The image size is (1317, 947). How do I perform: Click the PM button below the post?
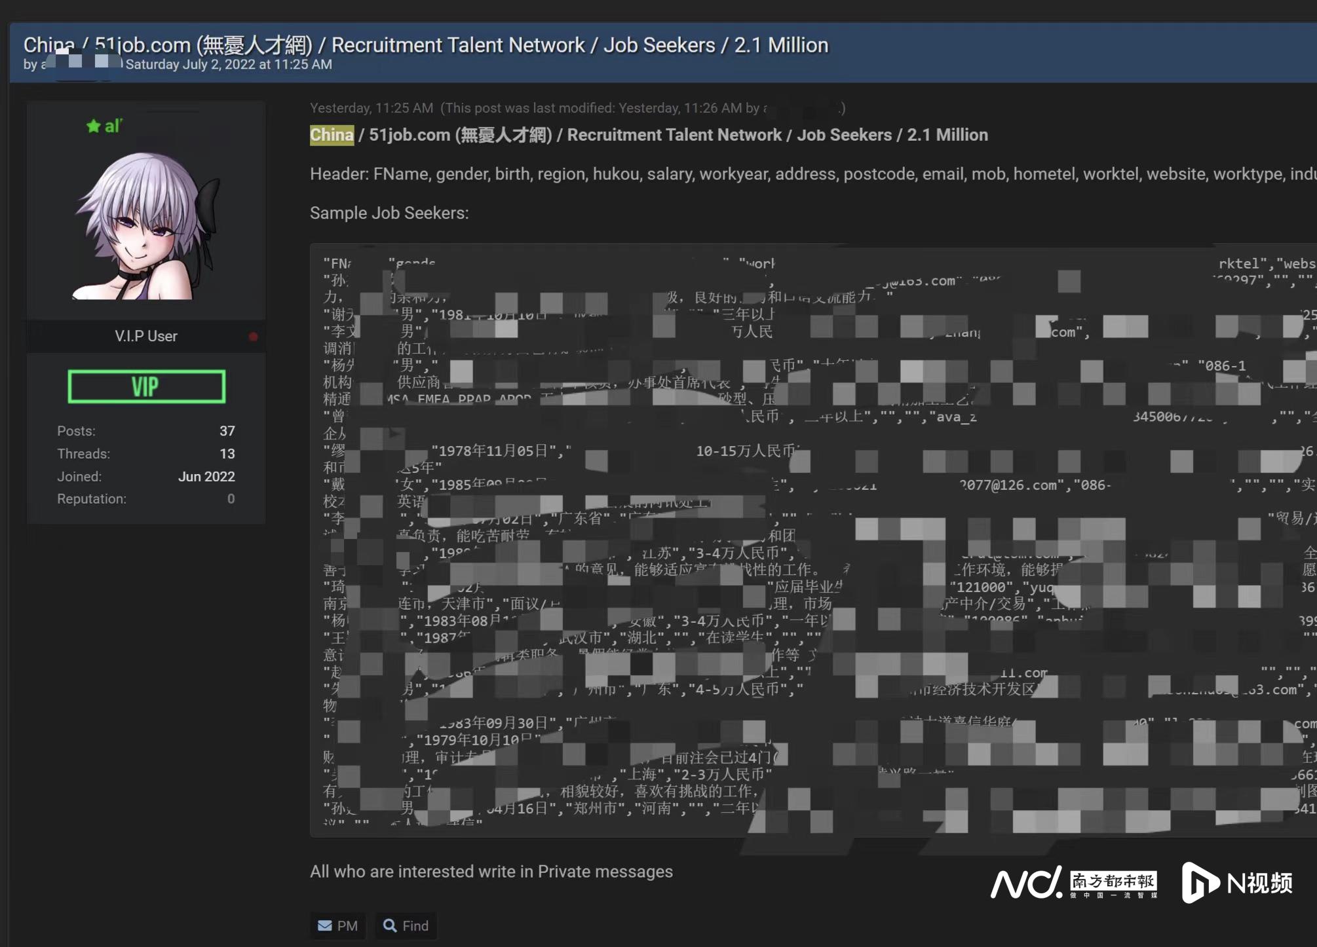coord(337,925)
